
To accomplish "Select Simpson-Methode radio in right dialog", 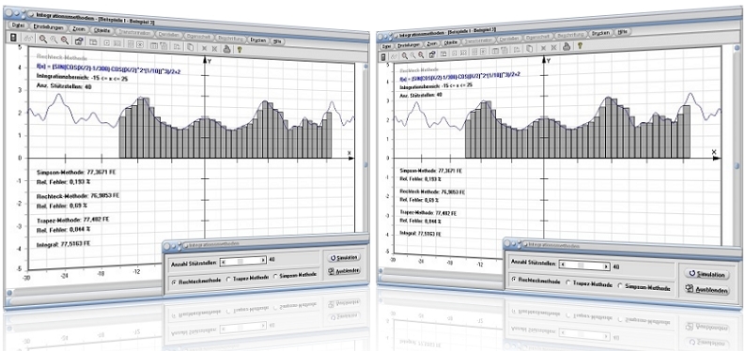I will coord(620,286).
